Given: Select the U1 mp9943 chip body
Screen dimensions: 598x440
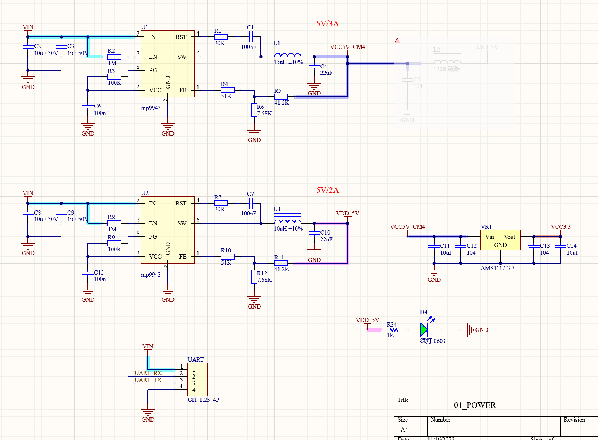Looking at the screenshot, I should click(x=168, y=63).
